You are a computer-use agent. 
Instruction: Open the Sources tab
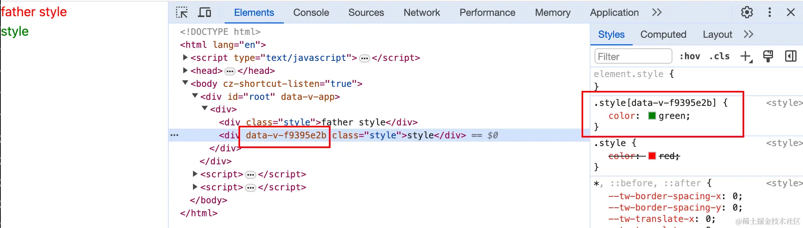(x=366, y=13)
